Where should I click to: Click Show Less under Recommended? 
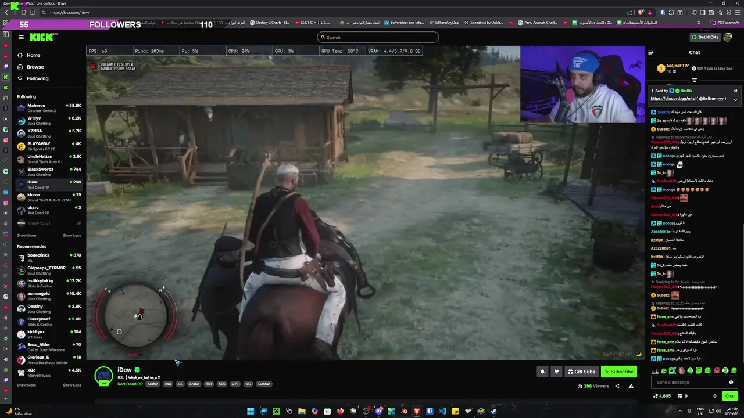click(x=71, y=385)
